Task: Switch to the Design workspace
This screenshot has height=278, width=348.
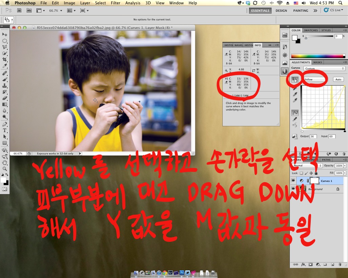Action: click(x=281, y=10)
